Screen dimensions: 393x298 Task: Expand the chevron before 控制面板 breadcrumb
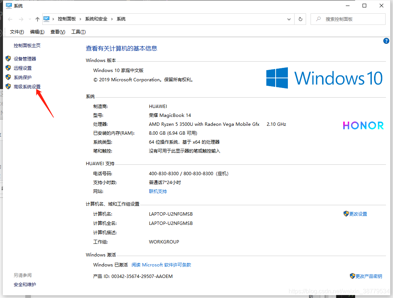click(53, 19)
